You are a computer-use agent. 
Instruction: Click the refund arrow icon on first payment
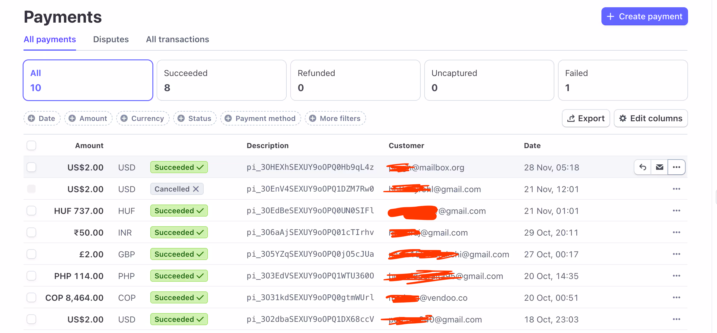click(643, 167)
